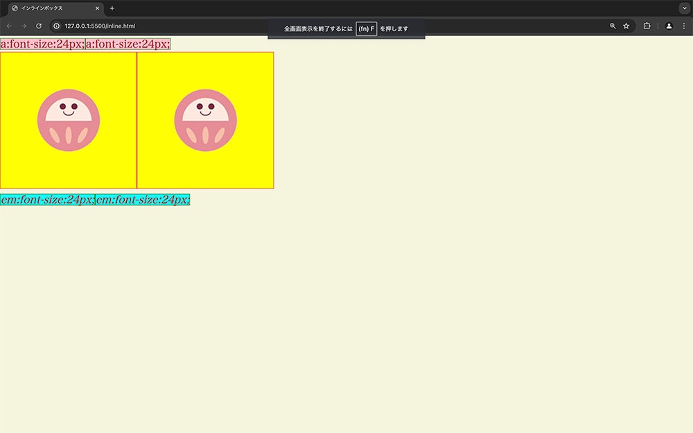The height and width of the screenshot is (433, 693).
Task: Reload the inline.html page
Action: click(39, 26)
